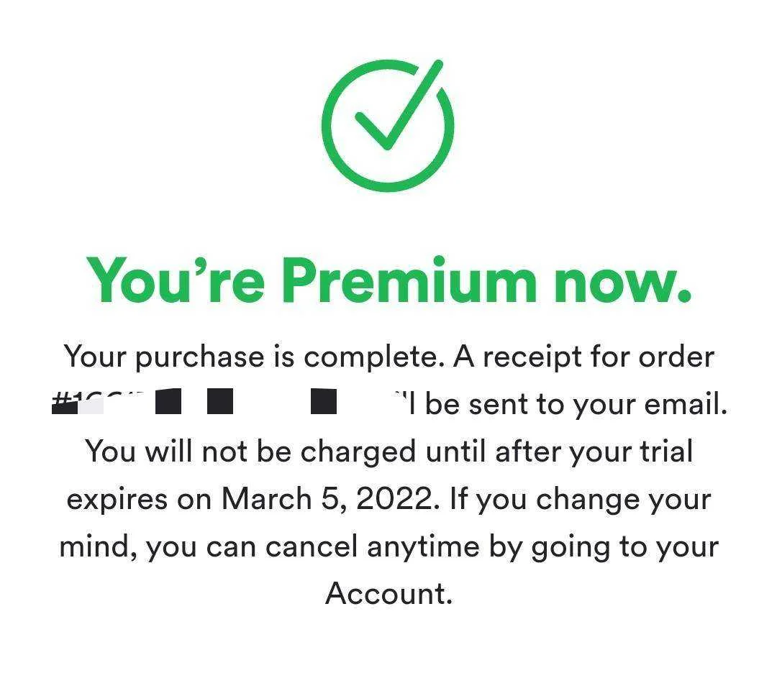Click the "receipt for order" text

[599, 357]
